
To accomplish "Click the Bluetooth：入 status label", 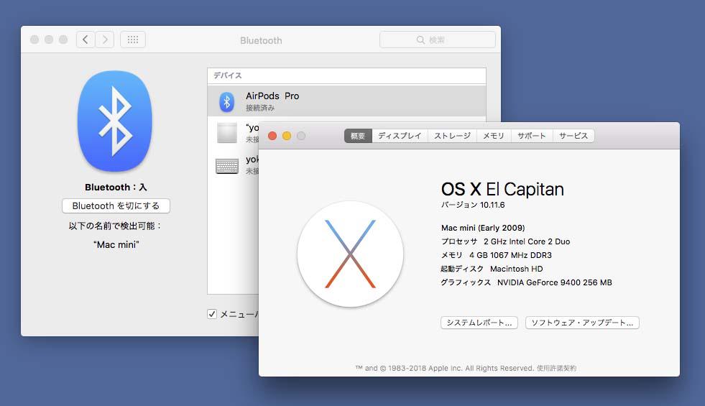I will tap(116, 187).
